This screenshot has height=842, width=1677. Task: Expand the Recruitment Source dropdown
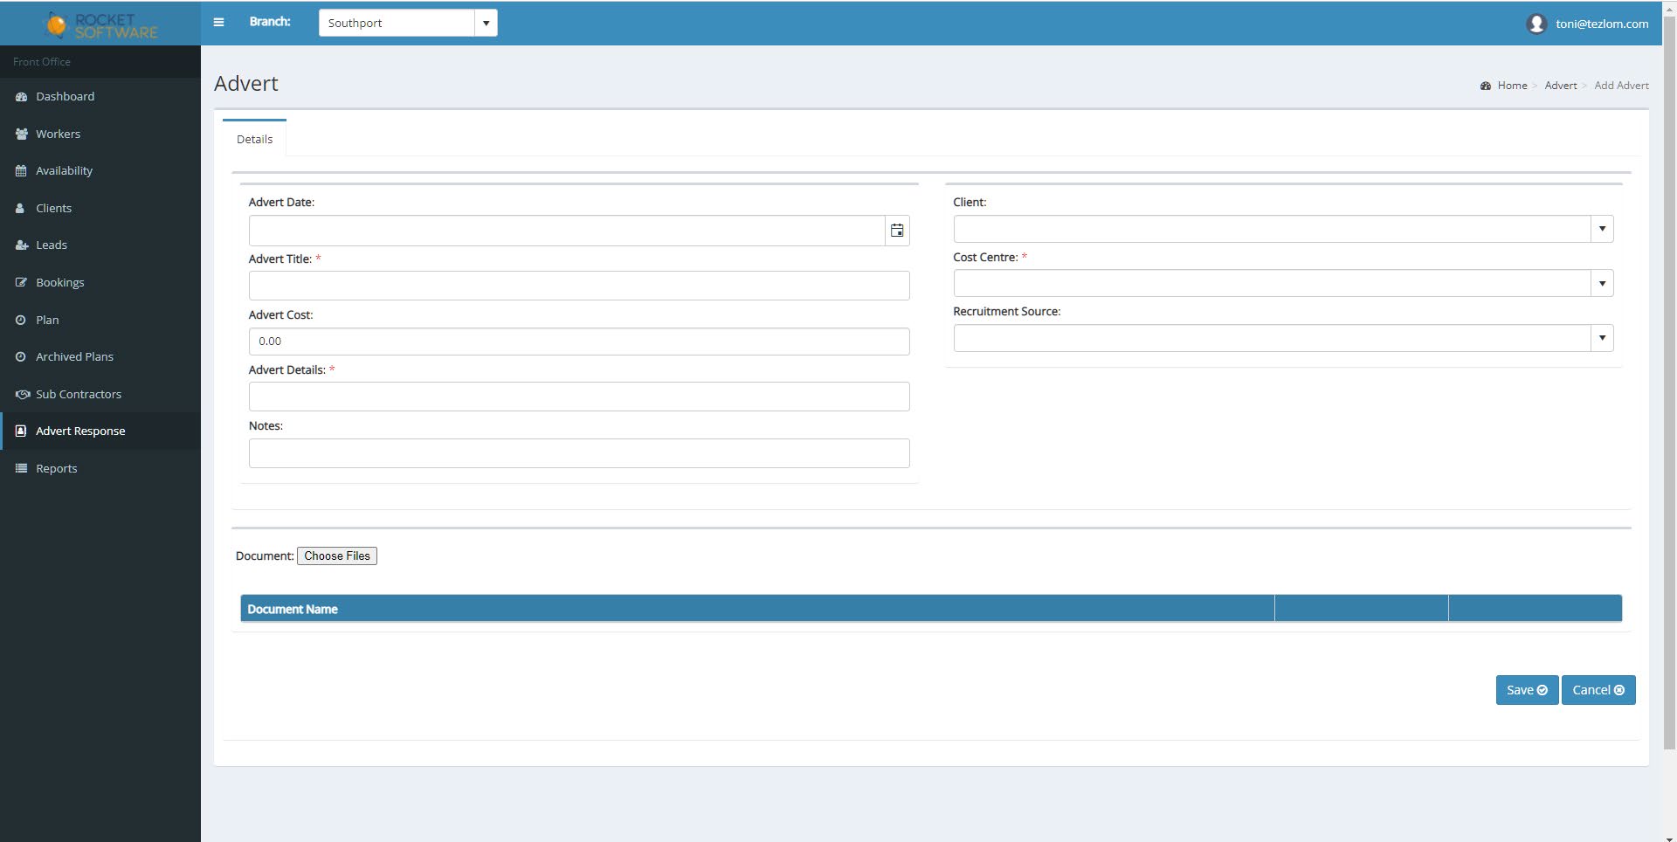click(x=1601, y=338)
